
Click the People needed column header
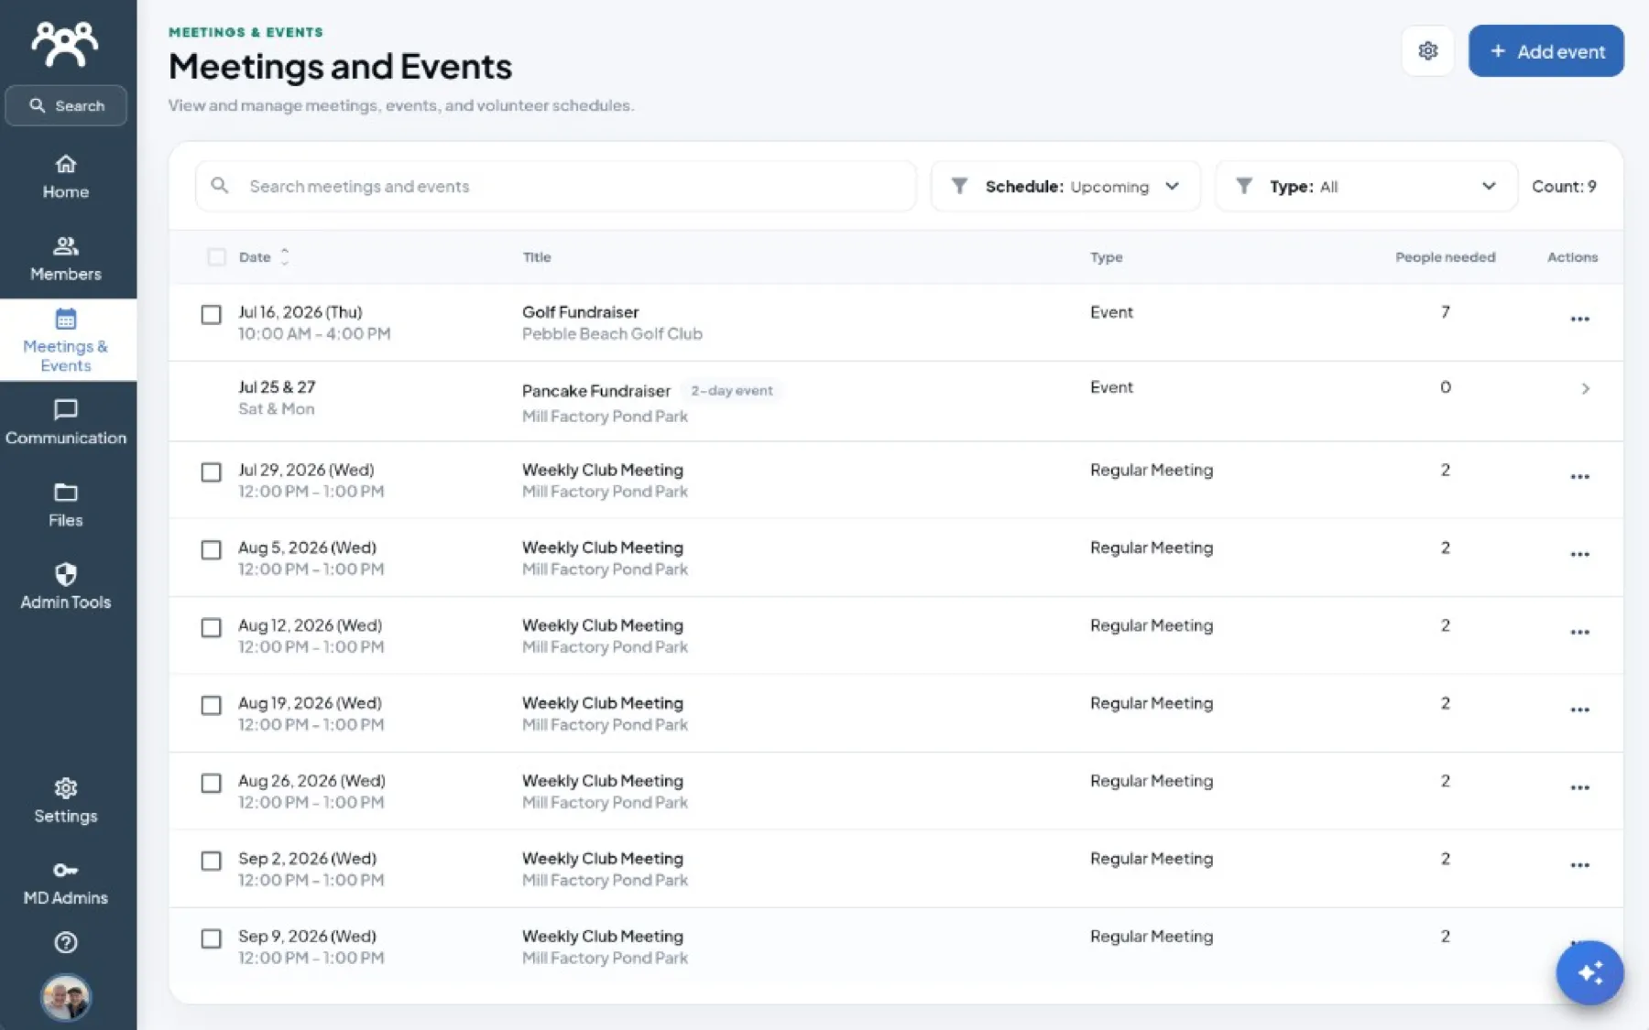pyautogui.click(x=1445, y=257)
